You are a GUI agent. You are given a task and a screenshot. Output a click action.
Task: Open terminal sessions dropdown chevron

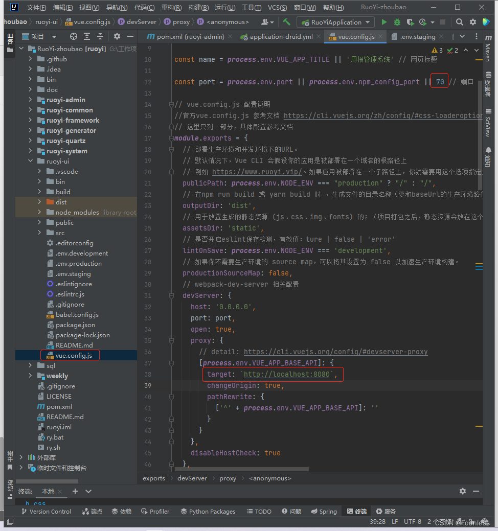88,491
